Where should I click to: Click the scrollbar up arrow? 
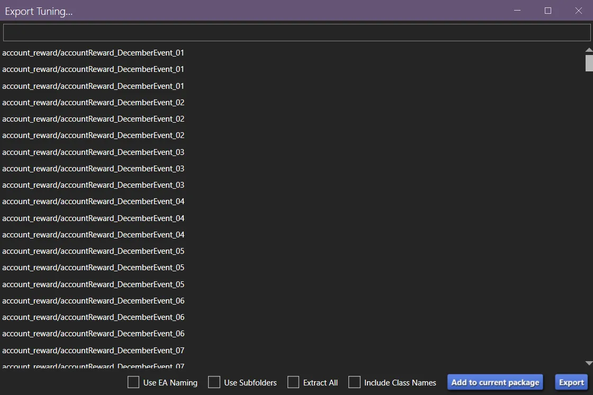click(588, 49)
